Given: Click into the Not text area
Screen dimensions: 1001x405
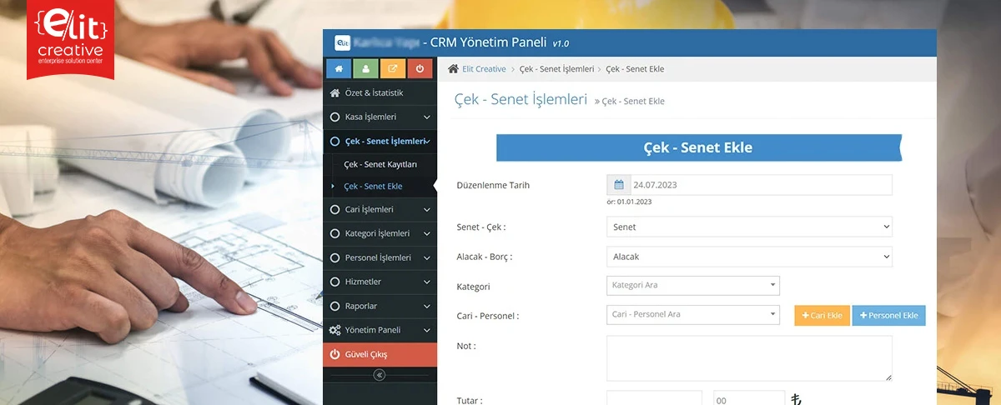Looking at the screenshot, I should tap(748, 358).
